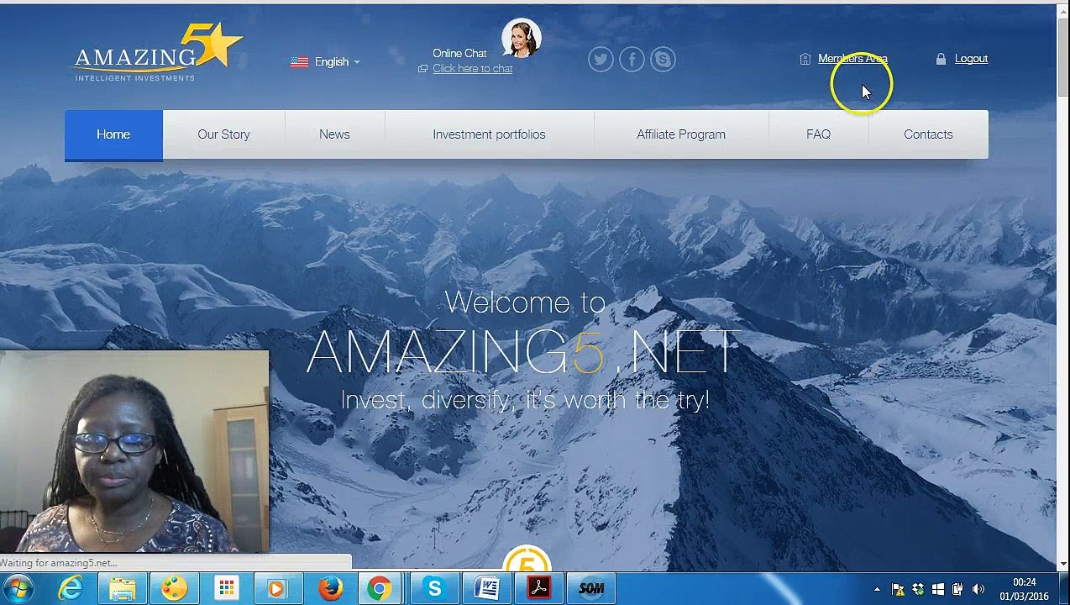
Task: Open the Paint palette taskbar icon
Action: click(x=175, y=588)
